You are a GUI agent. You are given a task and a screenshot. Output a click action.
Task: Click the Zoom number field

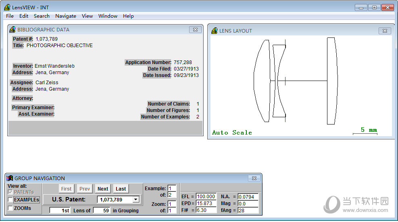[x=172, y=204]
